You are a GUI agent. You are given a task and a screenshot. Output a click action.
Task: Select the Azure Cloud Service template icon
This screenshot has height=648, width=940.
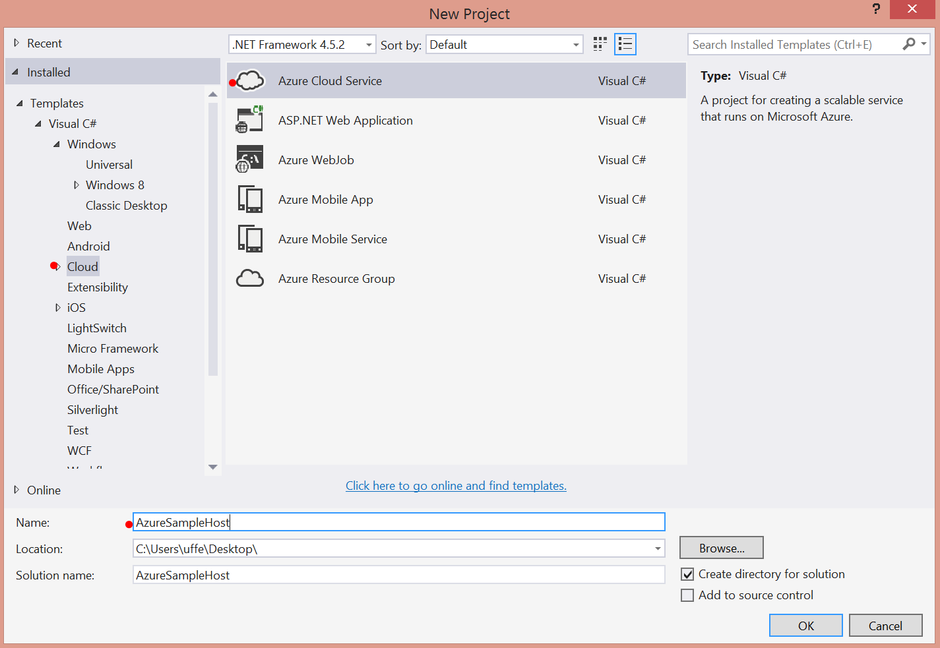click(250, 81)
